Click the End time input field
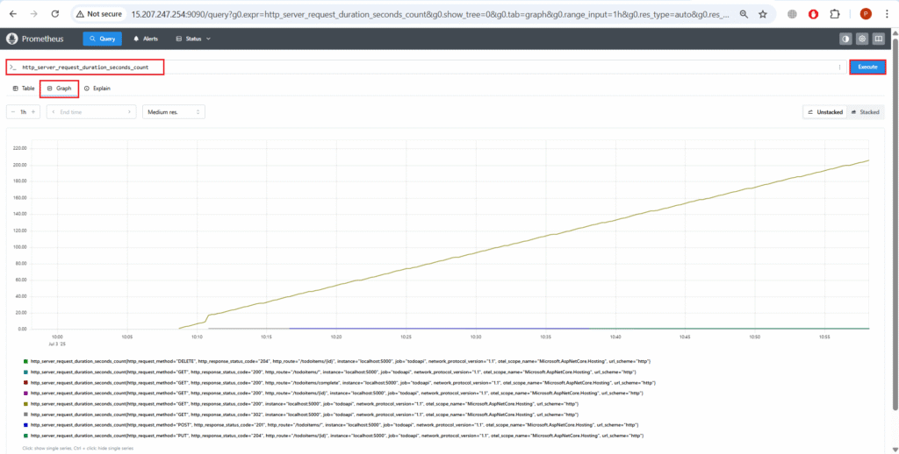Screen dimensions: 899x454 tap(91, 112)
